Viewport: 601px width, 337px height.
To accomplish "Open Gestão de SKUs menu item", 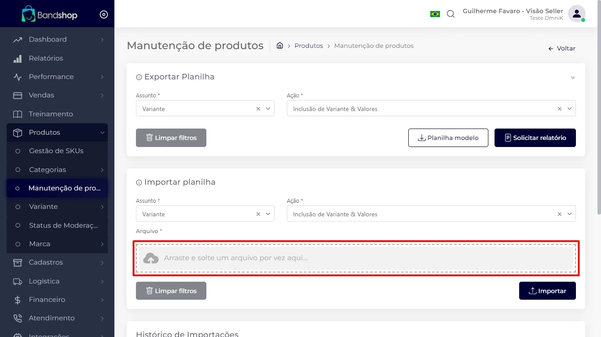I will 56,151.
